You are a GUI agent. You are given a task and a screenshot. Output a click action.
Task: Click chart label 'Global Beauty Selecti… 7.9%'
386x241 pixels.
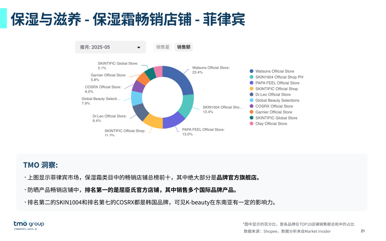coord(101,101)
